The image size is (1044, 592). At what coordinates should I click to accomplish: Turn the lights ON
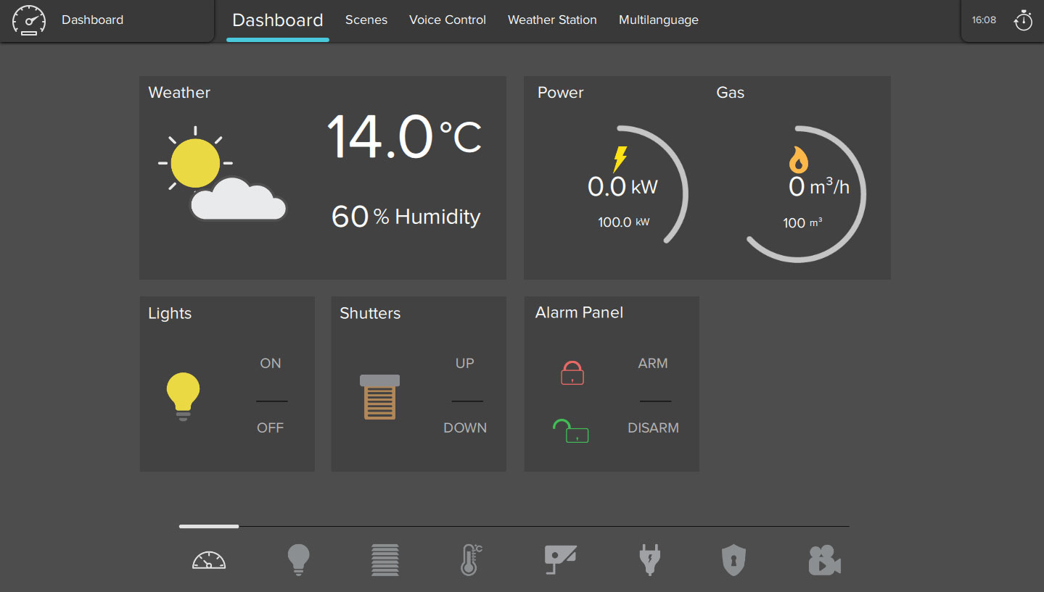coord(271,364)
